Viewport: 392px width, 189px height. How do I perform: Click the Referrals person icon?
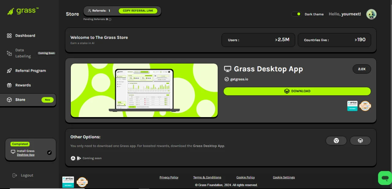pos(89,11)
